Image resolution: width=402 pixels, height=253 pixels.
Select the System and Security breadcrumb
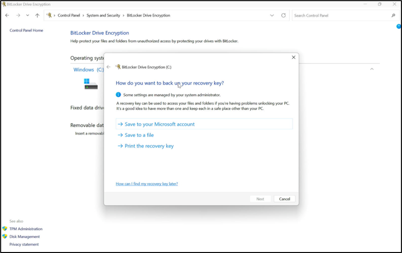tap(104, 15)
